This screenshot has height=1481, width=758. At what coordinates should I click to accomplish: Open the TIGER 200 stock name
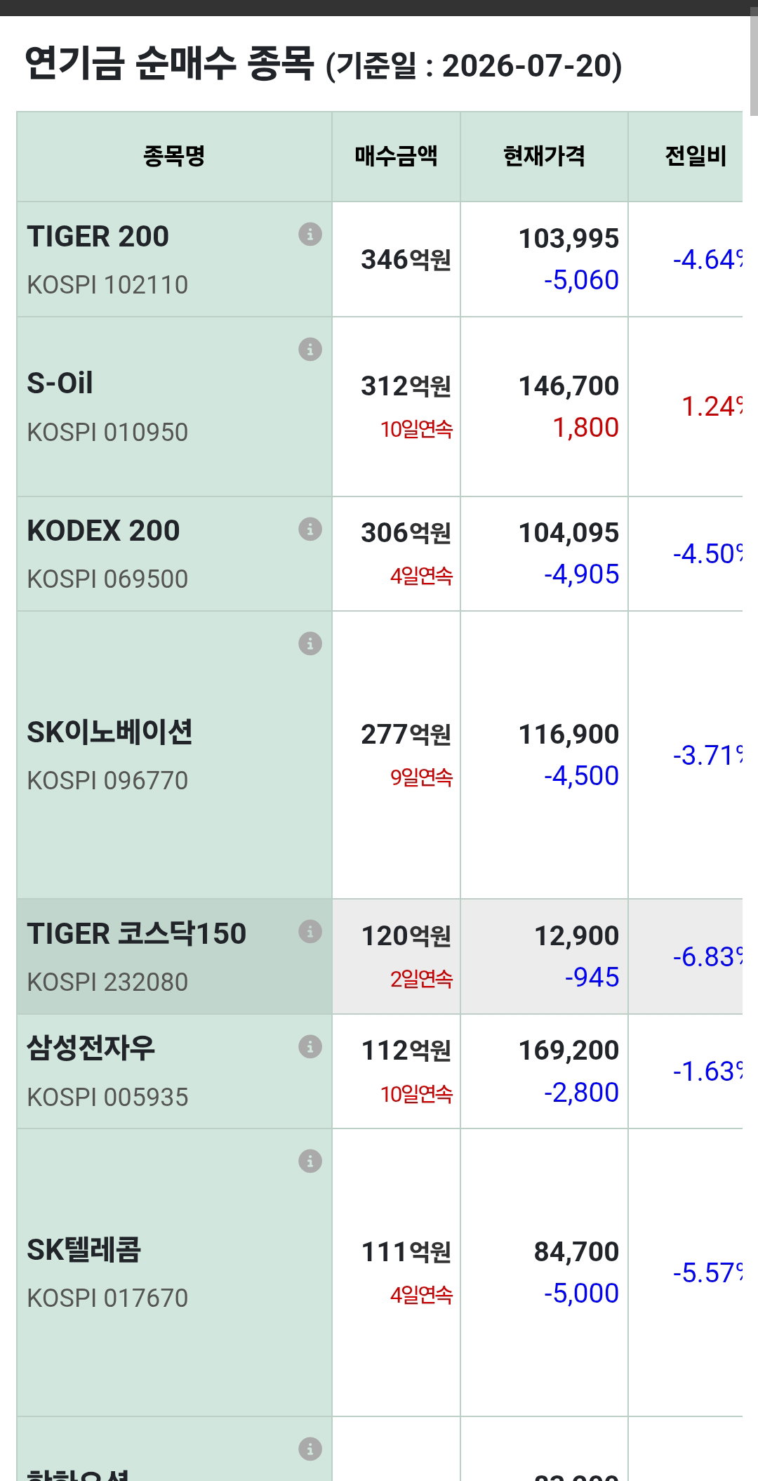point(98,237)
